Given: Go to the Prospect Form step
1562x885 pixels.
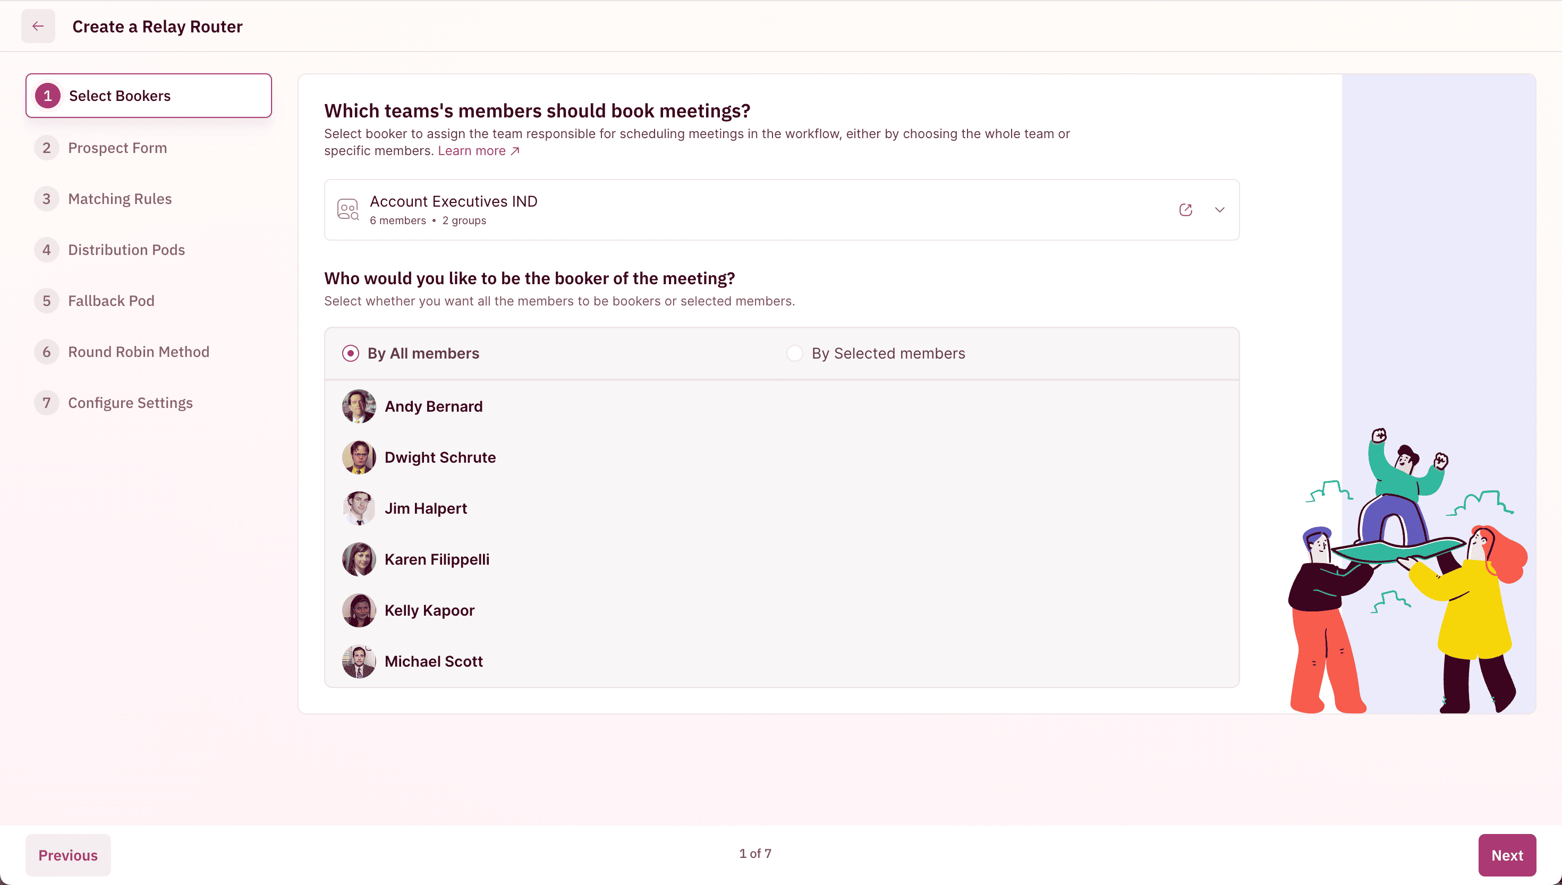Looking at the screenshot, I should [117, 148].
